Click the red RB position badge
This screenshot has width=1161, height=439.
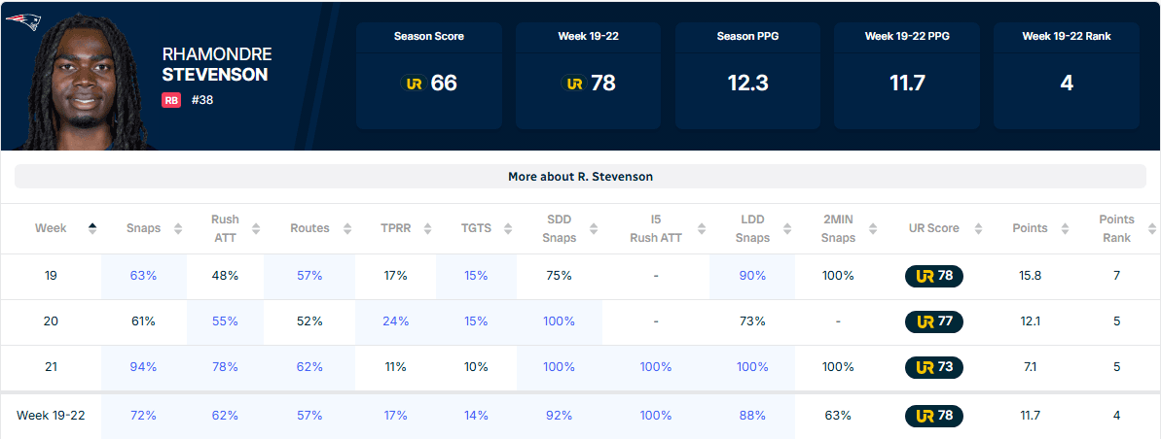(171, 99)
